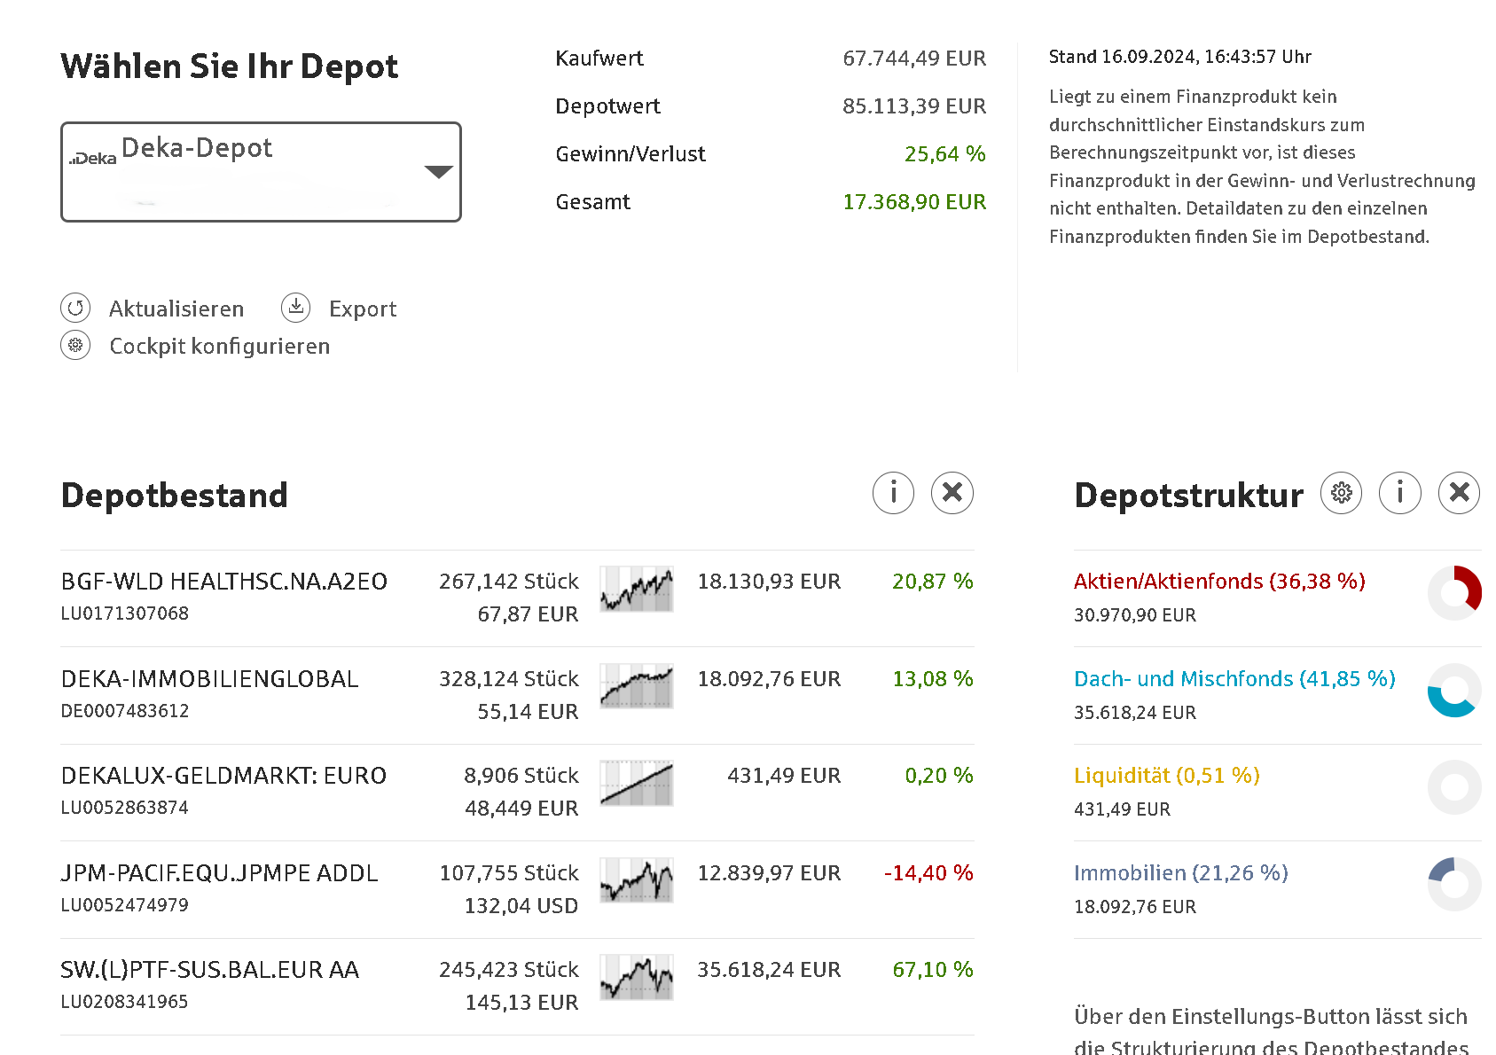
Task: Select the Liquidität category label
Action: click(x=1166, y=776)
